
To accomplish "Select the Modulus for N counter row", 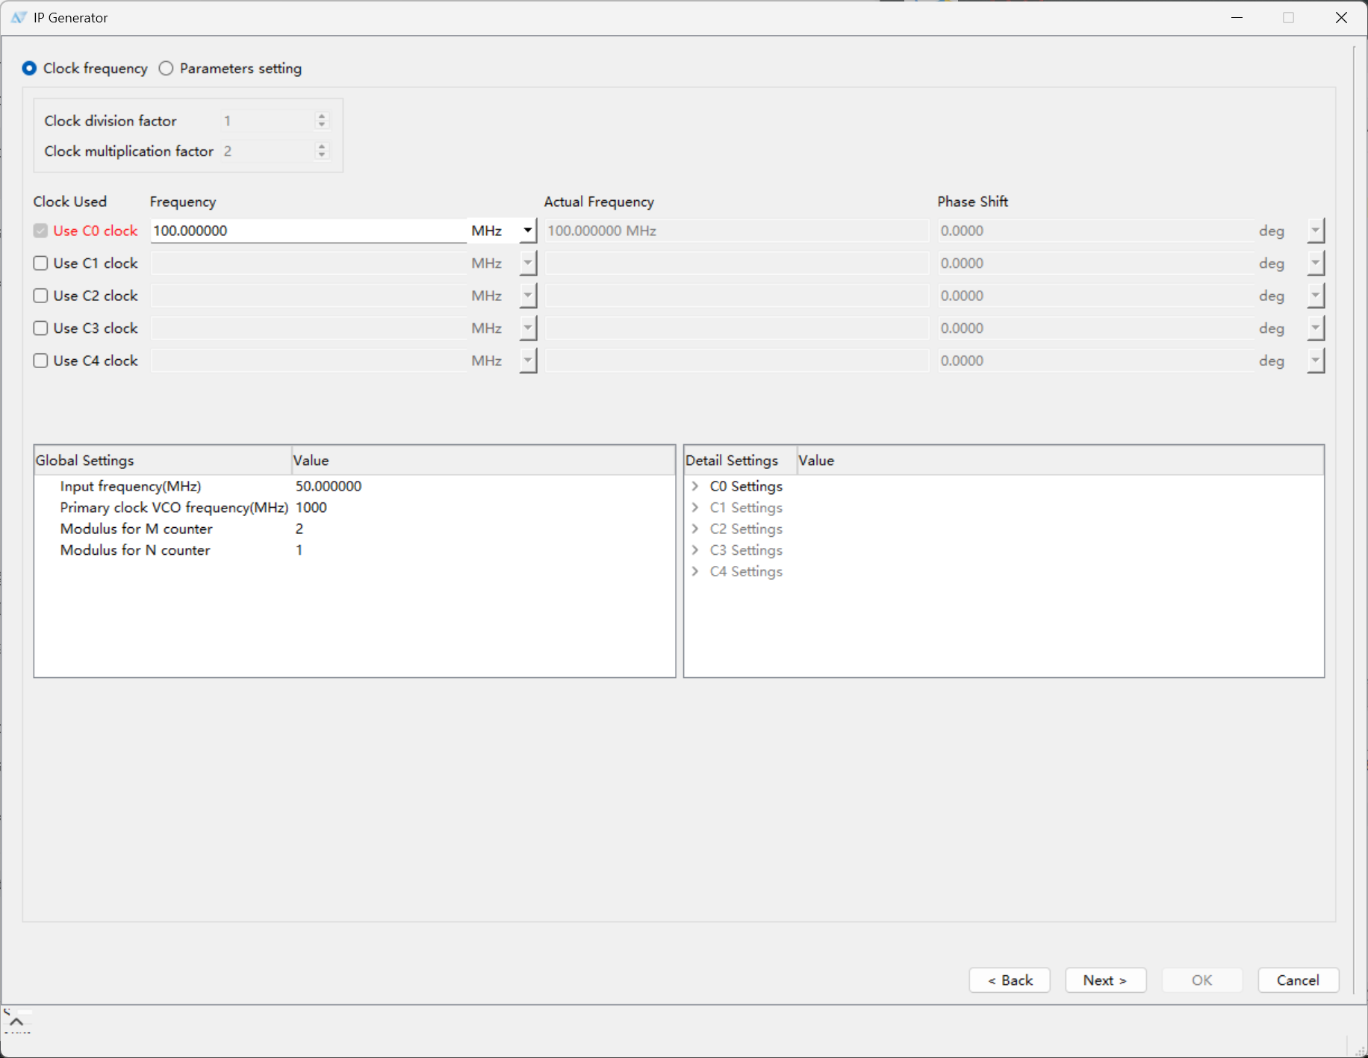I will 355,550.
